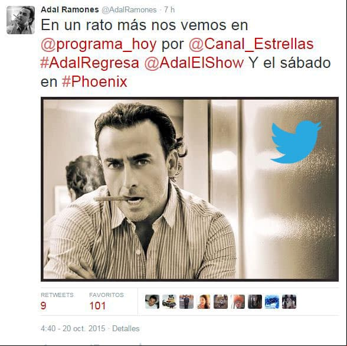Open the Wall-E robot avatar

[169, 302]
